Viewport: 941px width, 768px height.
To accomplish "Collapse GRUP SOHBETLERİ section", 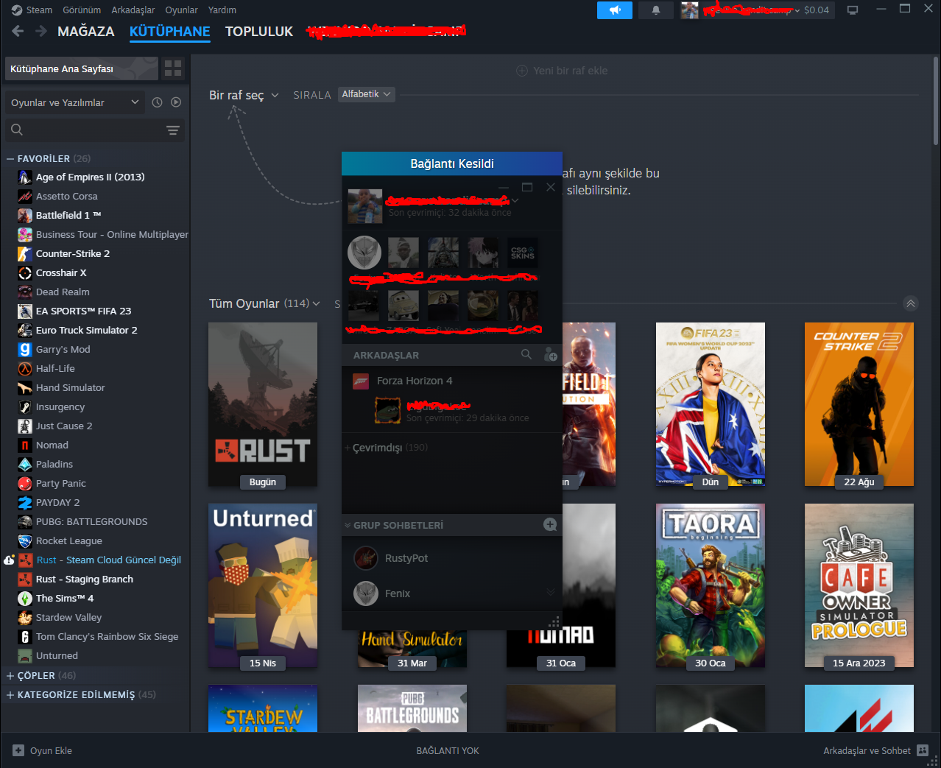I will 348,525.
